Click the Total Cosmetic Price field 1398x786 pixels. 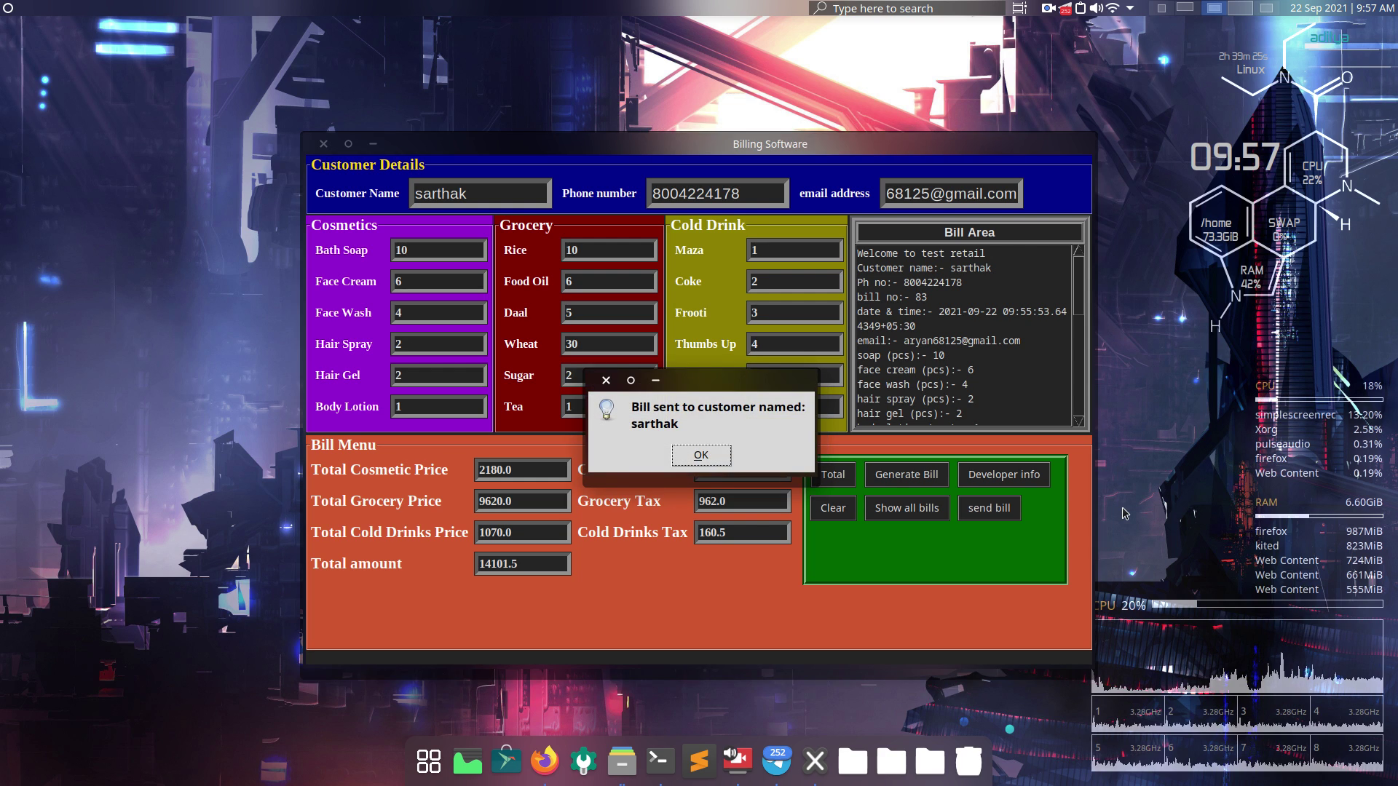[x=523, y=470]
